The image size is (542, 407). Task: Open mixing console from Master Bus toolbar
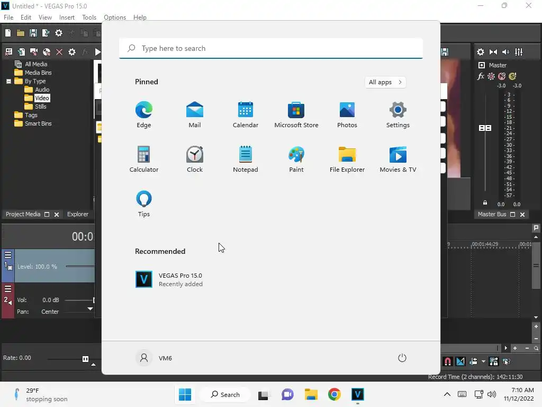click(x=519, y=52)
